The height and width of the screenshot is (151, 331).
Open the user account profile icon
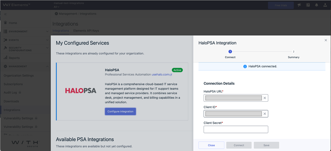tap(325, 5)
